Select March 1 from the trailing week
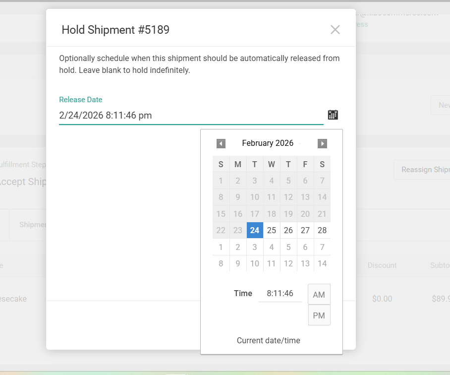Screen dimensions: 450x375 click(x=221, y=247)
